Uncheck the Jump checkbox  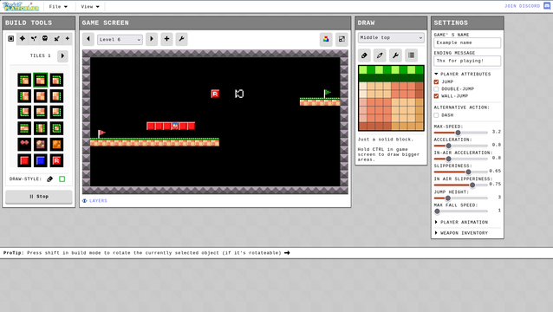436,81
